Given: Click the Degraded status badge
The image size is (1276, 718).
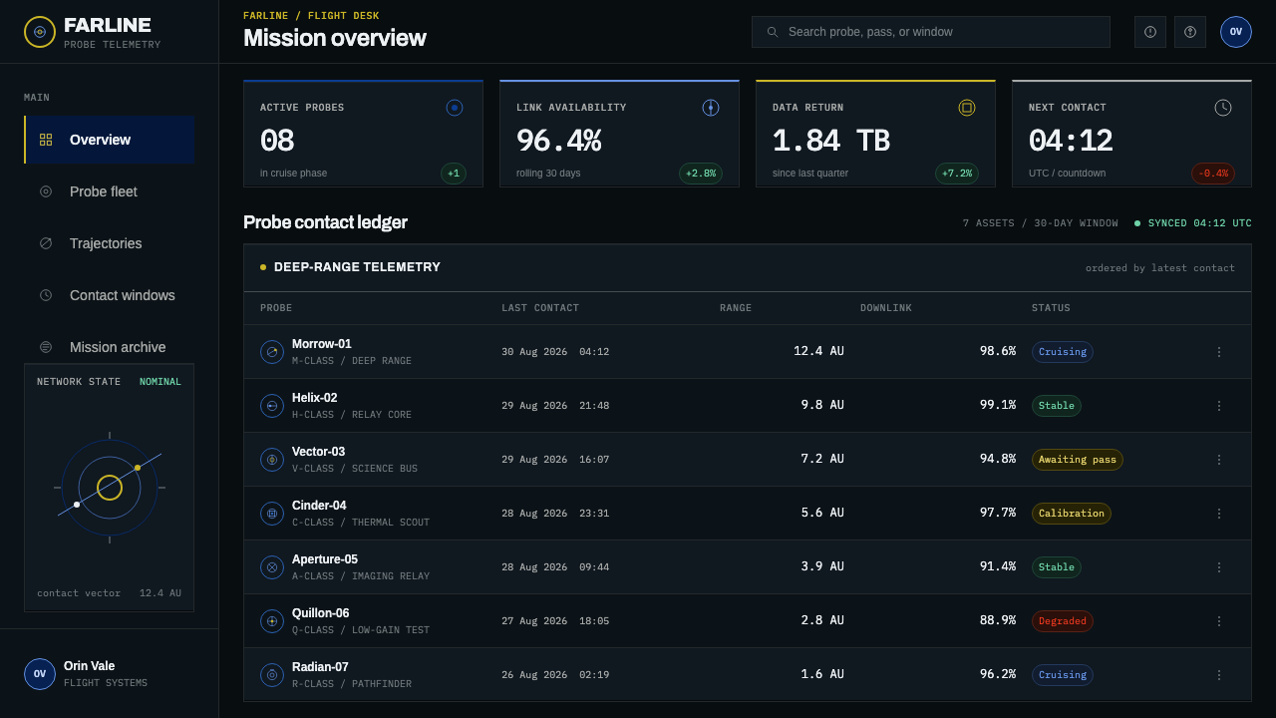Looking at the screenshot, I should tap(1063, 621).
